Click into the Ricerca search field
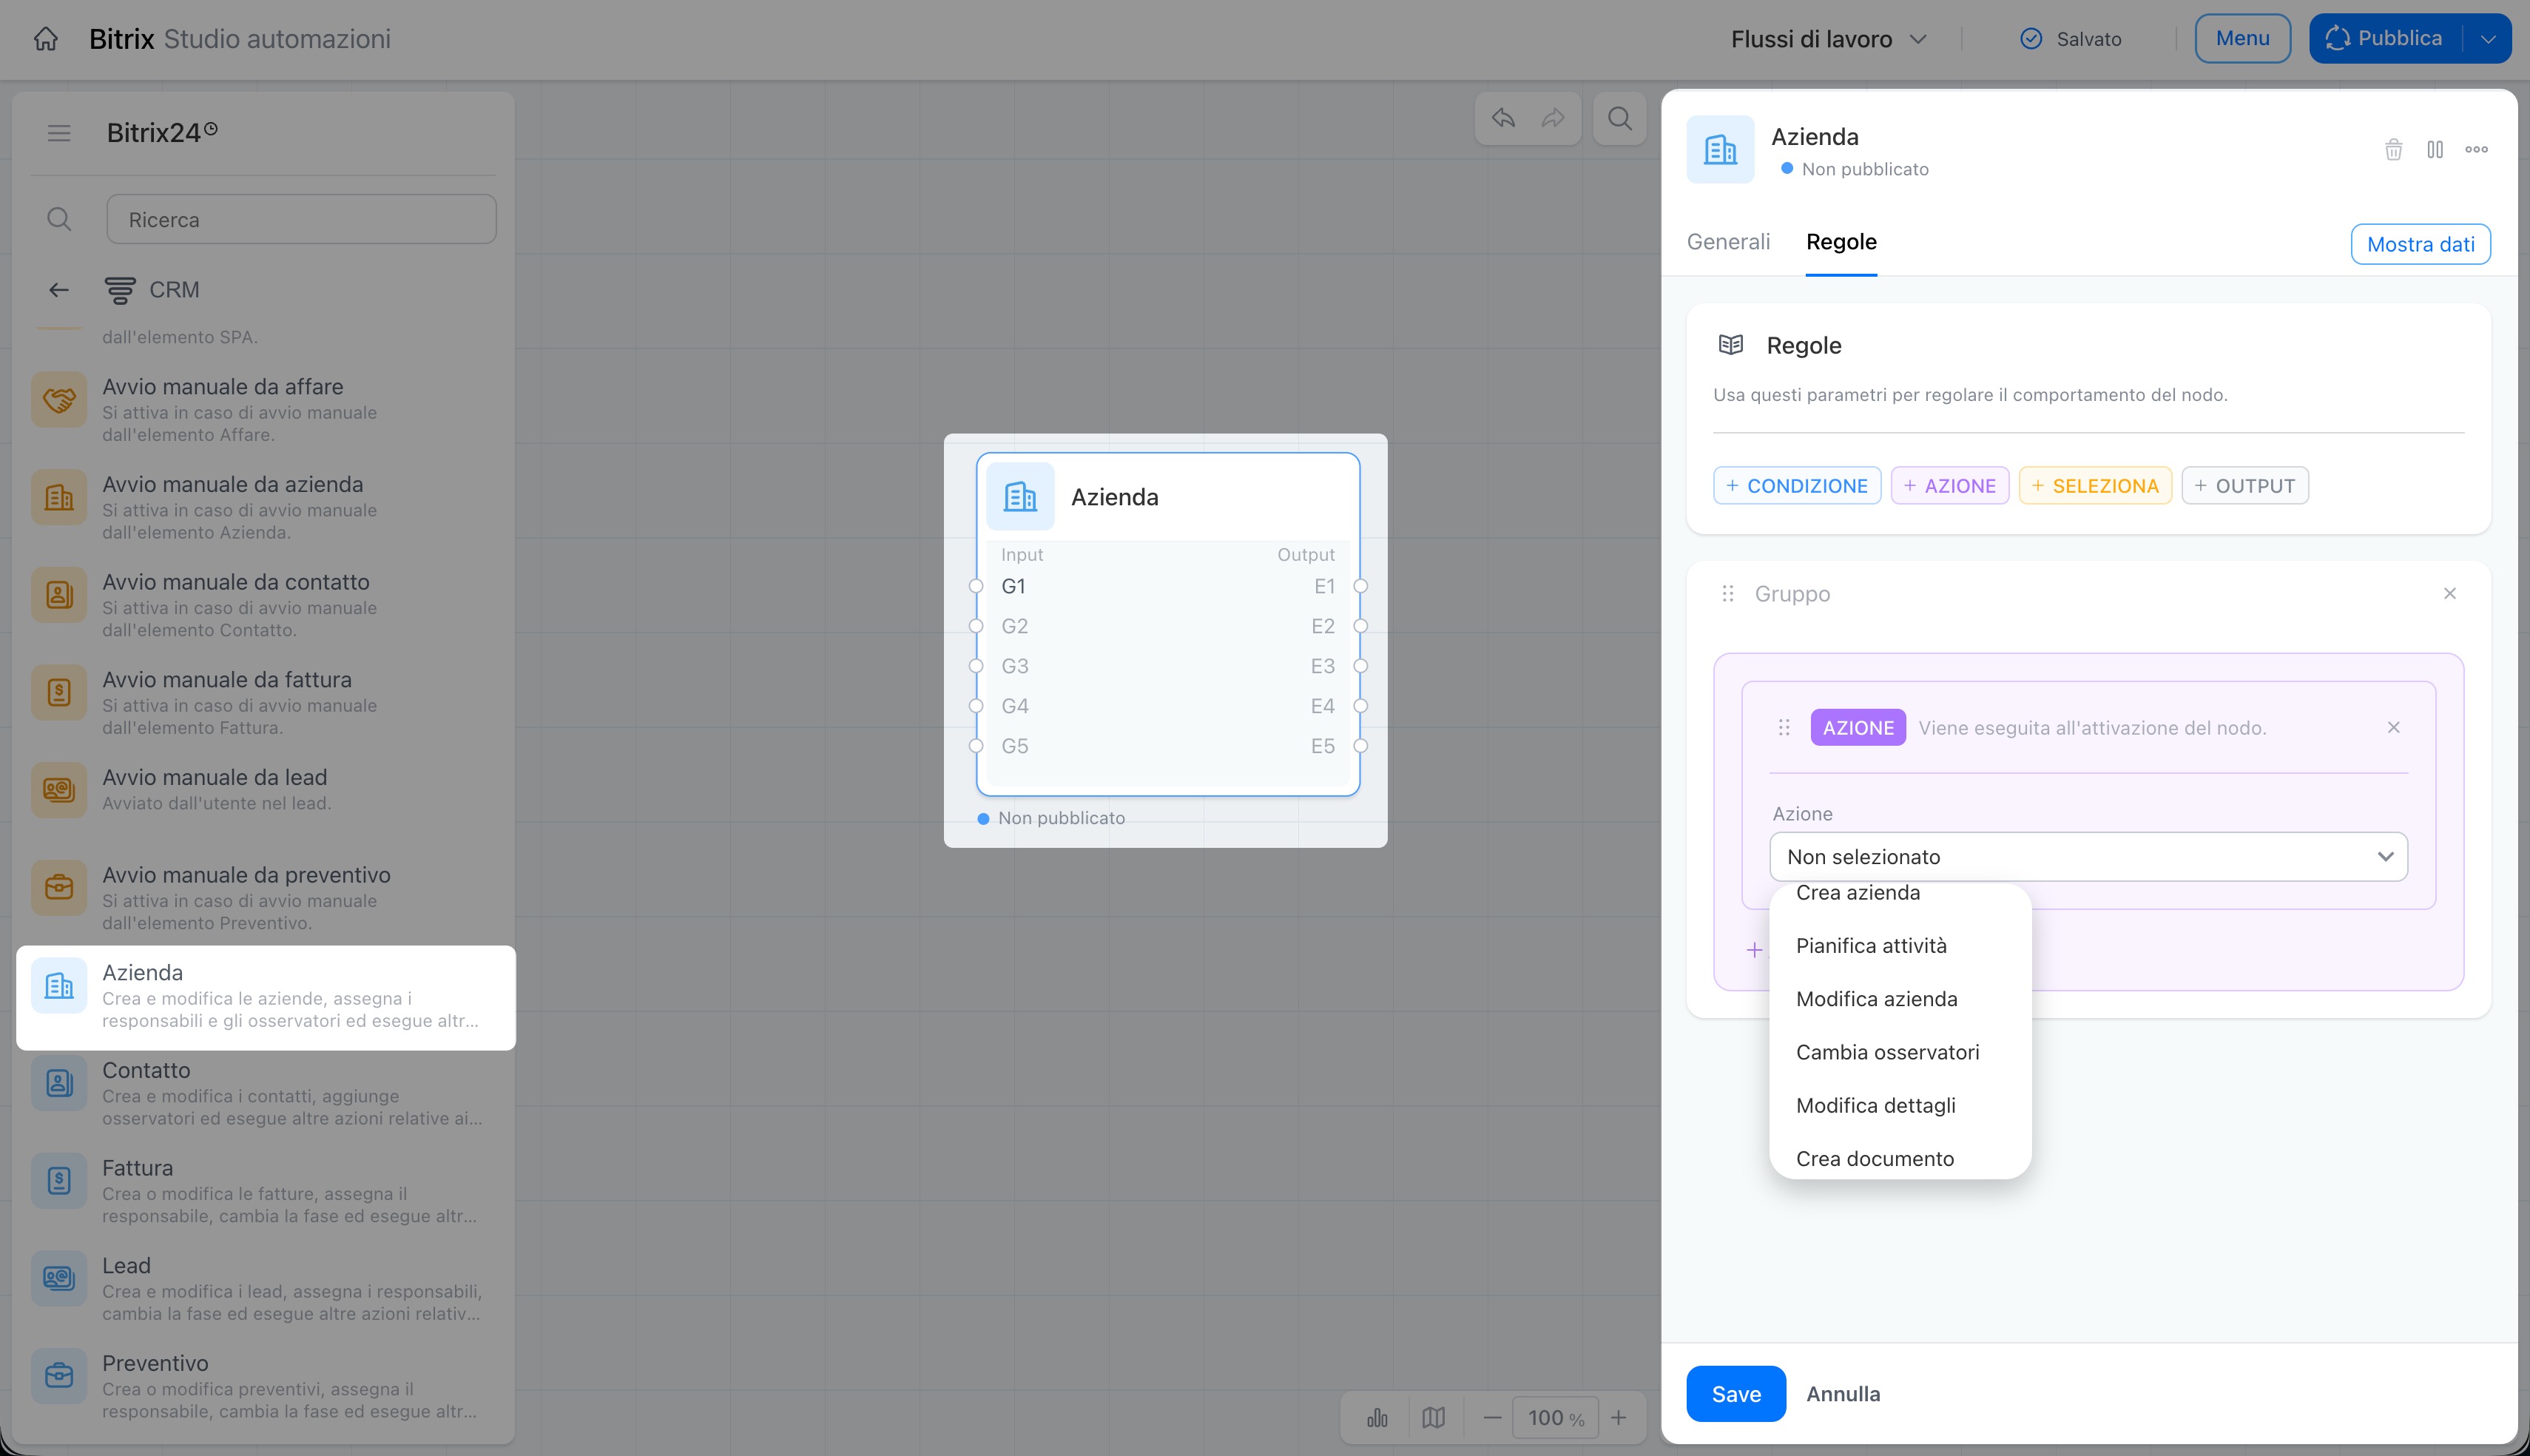This screenshot has width=2530, height=1456. coord(301,219)
